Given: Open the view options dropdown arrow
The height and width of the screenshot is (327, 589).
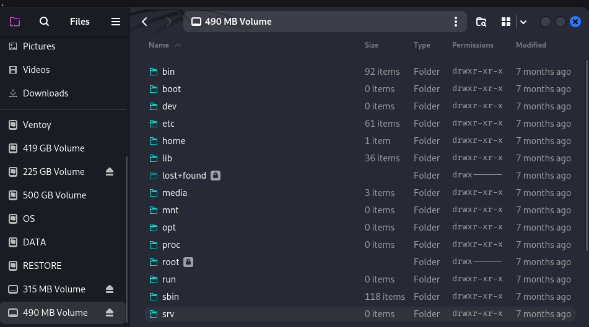Looking at the screenshot, I should pos(523,22).
